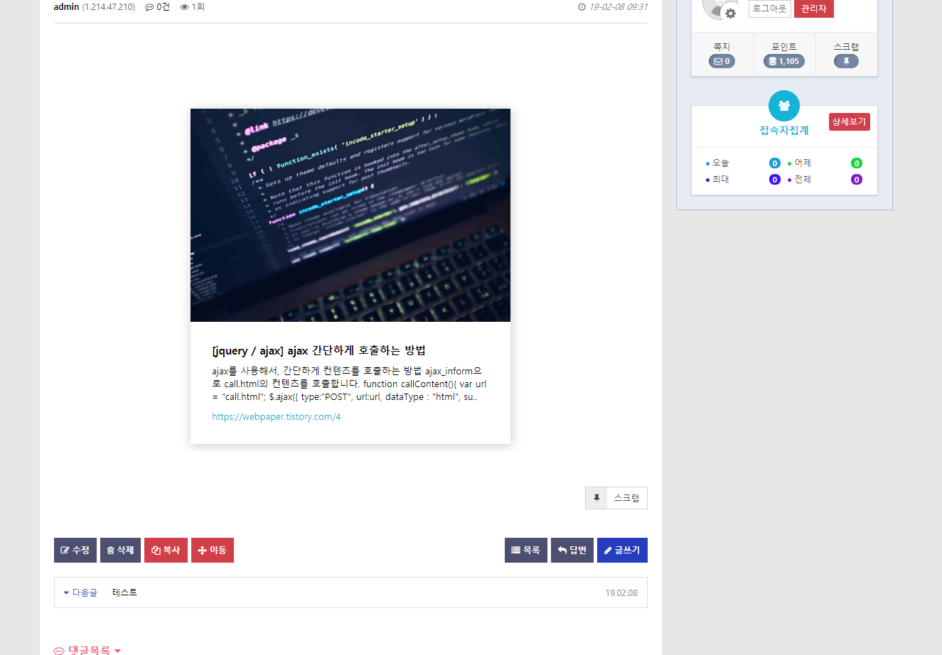The image size is (942, 655).
Task: Click the 19.02.08 next post date
Action: (x=621, y=593)
